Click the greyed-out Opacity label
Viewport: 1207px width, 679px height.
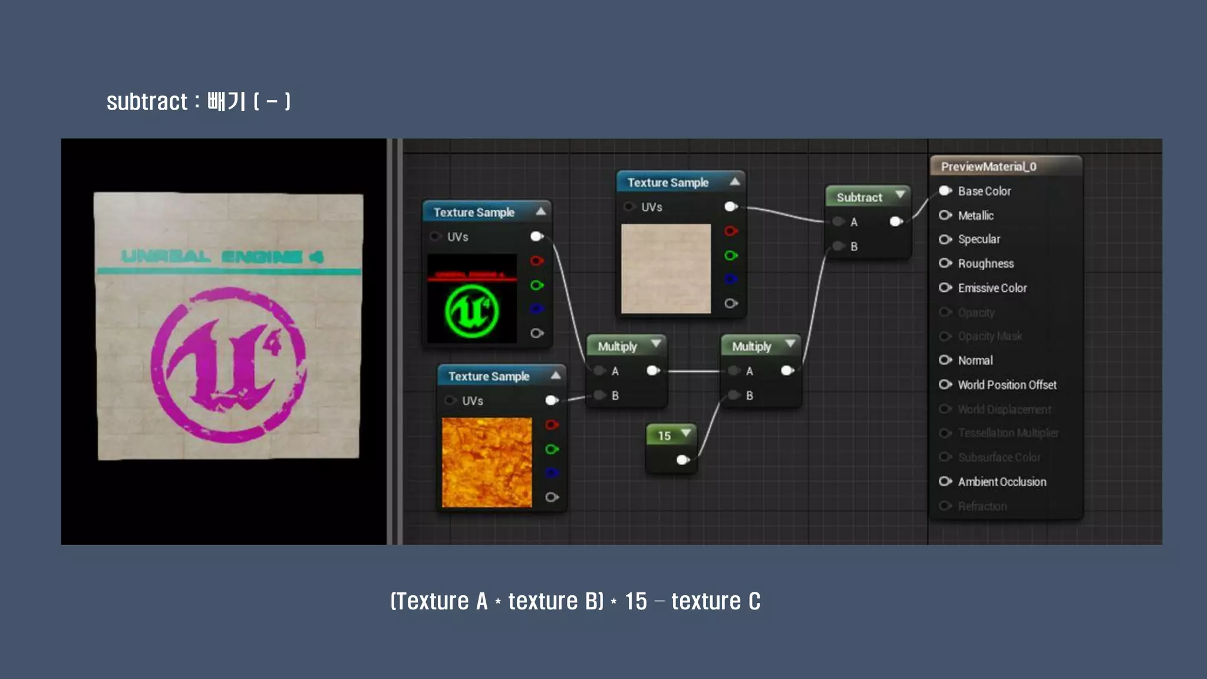976,312
